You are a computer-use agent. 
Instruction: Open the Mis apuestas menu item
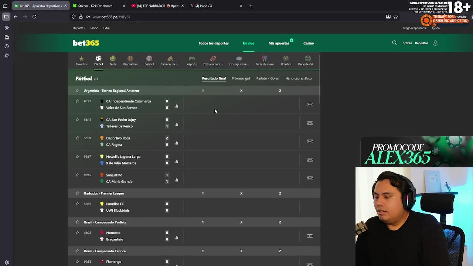pyautogui.click(x=279, y=43)
